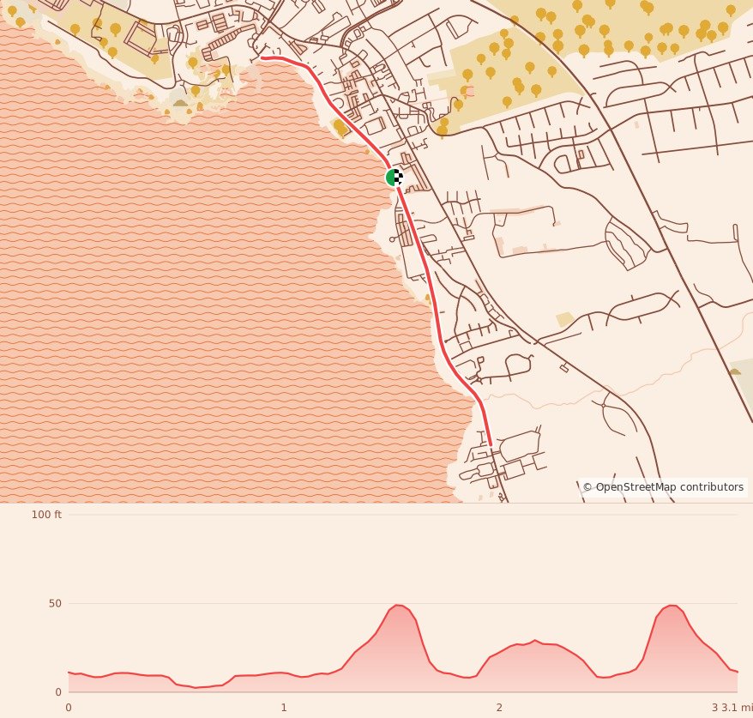Click the 1 mile tick label
This screenshot has width=753, height=718.
284,708
